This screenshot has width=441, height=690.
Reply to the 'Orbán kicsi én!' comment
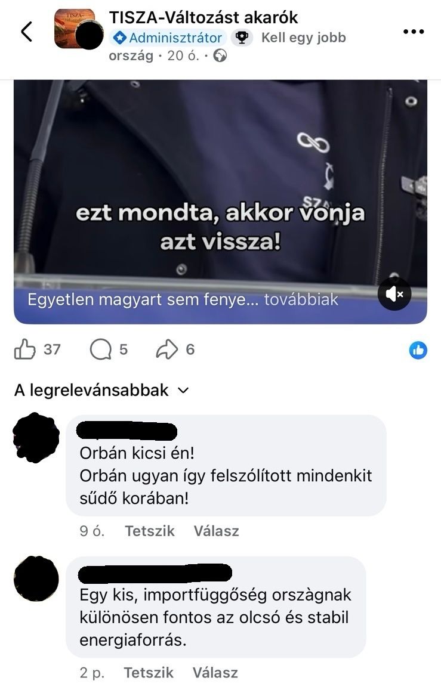click(x=216, y=531)
